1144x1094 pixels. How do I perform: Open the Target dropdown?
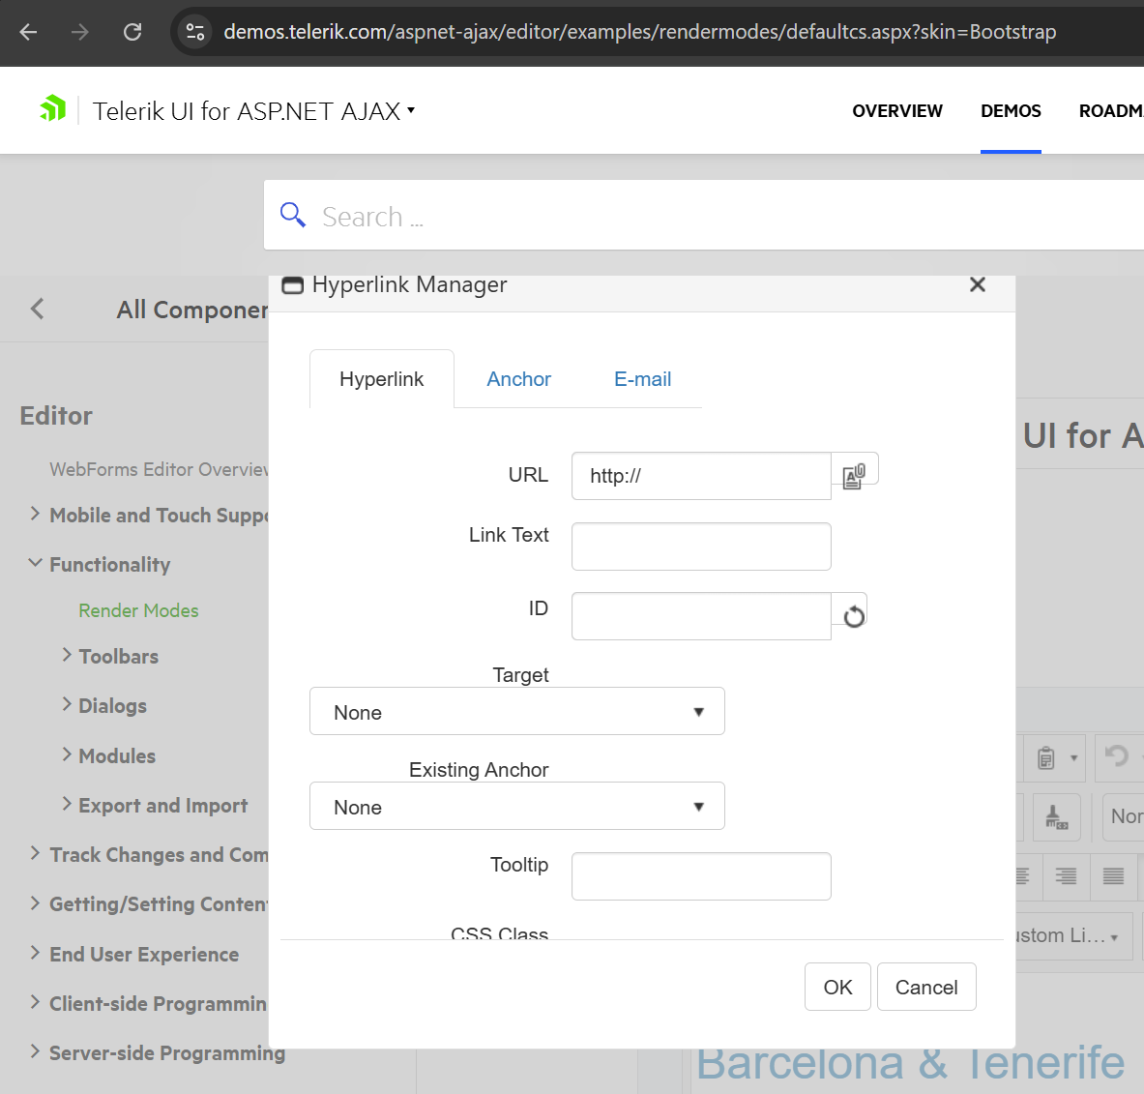(516, 712)
